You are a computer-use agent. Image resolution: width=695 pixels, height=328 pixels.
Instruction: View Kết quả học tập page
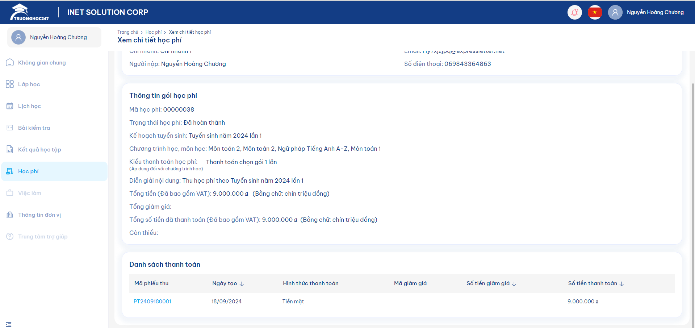pyautogui.click(x=39, y=150)
